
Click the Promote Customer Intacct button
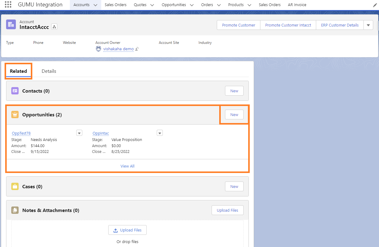[288, 25]
